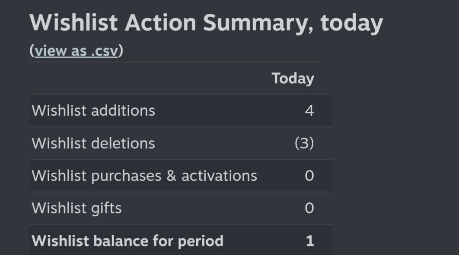Select the Today column header

click(x=293, y=79)
